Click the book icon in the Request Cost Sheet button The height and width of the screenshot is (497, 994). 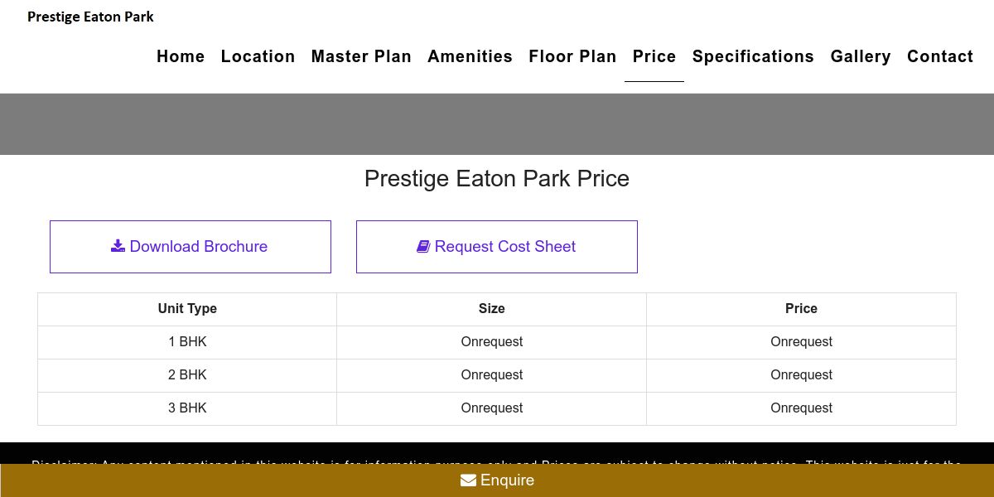pos(423,246)
